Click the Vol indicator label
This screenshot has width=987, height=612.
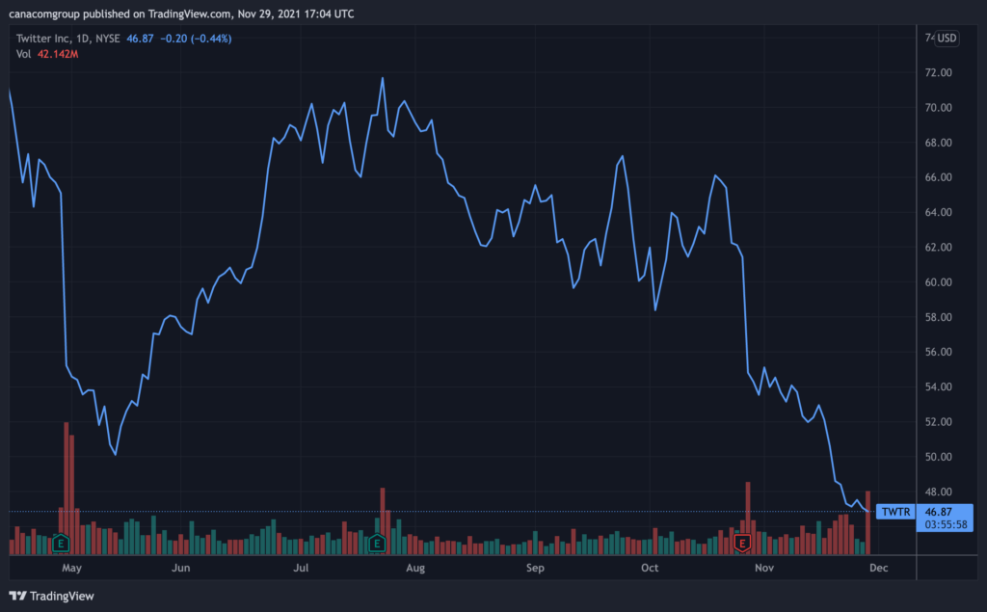coord(23,54)
